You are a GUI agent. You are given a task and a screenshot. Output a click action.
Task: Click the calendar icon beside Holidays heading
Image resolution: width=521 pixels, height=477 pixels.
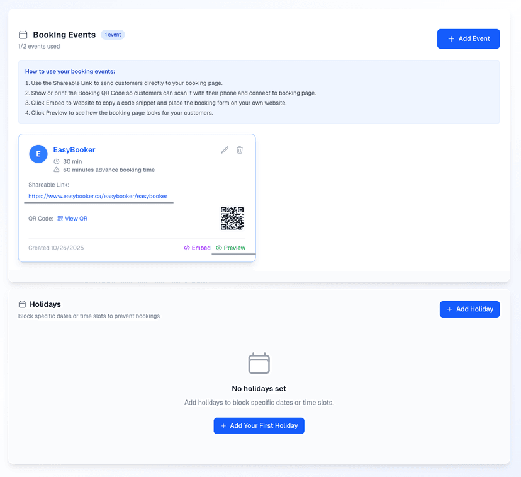point(23,304)
